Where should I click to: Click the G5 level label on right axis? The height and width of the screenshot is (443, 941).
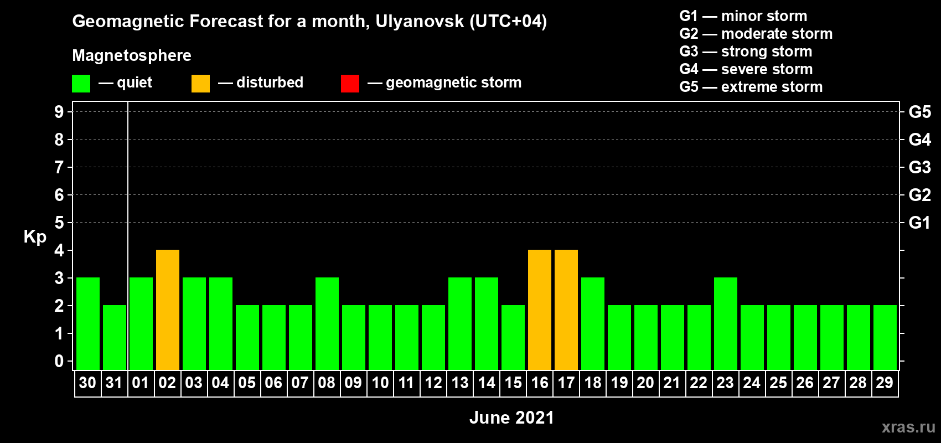(x=919, y=112)
